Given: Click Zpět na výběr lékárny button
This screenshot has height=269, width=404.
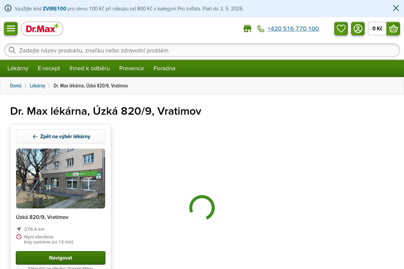Looking at the screenshot, I should [x=61, y=137].
